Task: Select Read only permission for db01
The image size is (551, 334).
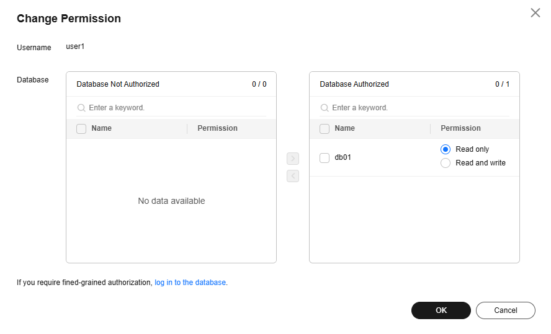Action: click(x=446, y=149)
